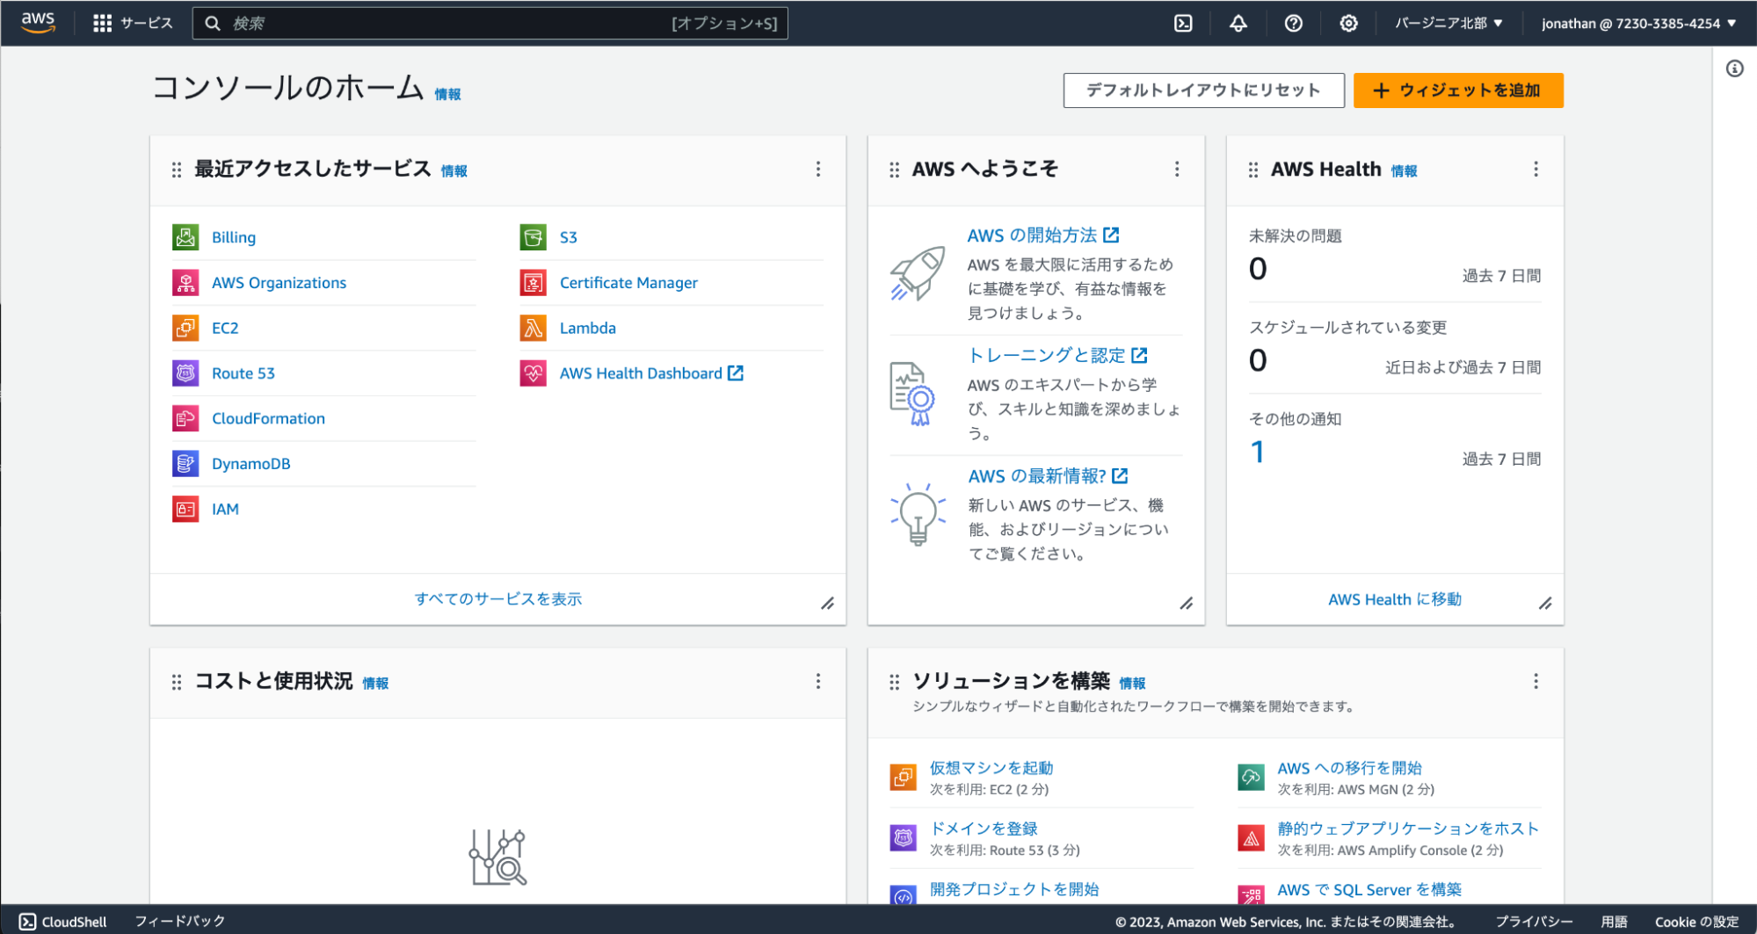The width and height of the screenshot is (1757, 934).
Task: Click the Route 53 service icon
Action: 185,373
